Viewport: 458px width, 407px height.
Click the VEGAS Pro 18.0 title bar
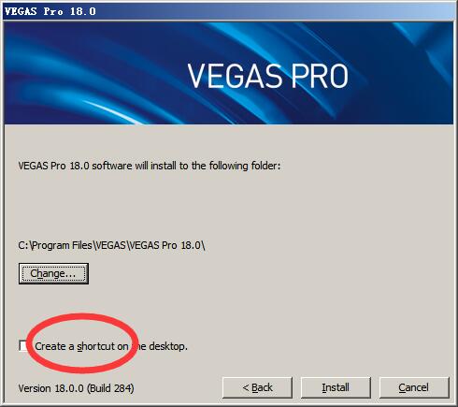229,11
